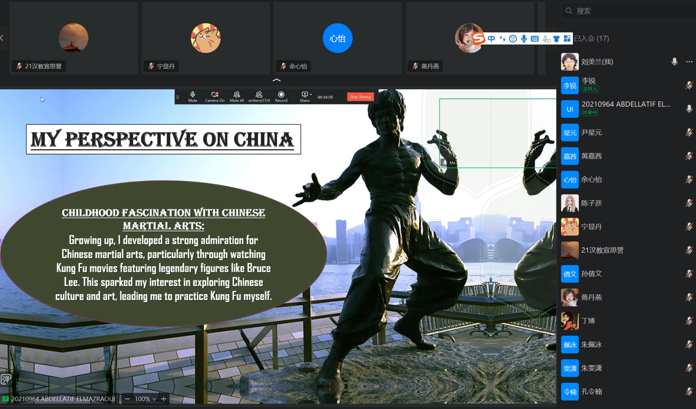Zoom out with the minus button
696x409 pixels.
[127, 399]
